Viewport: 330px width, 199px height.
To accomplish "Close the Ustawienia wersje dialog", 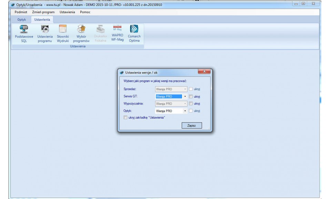I will 204,72.
